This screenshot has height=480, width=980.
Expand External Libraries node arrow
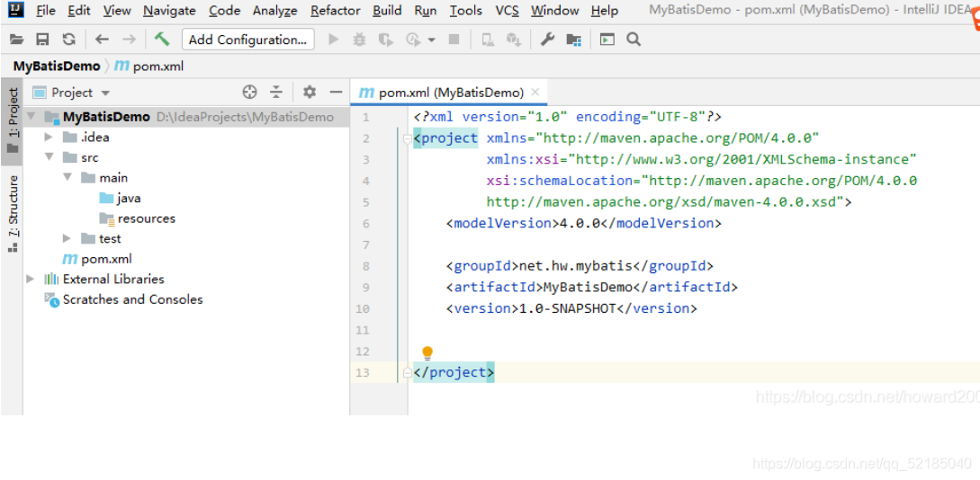pos(30,279)
